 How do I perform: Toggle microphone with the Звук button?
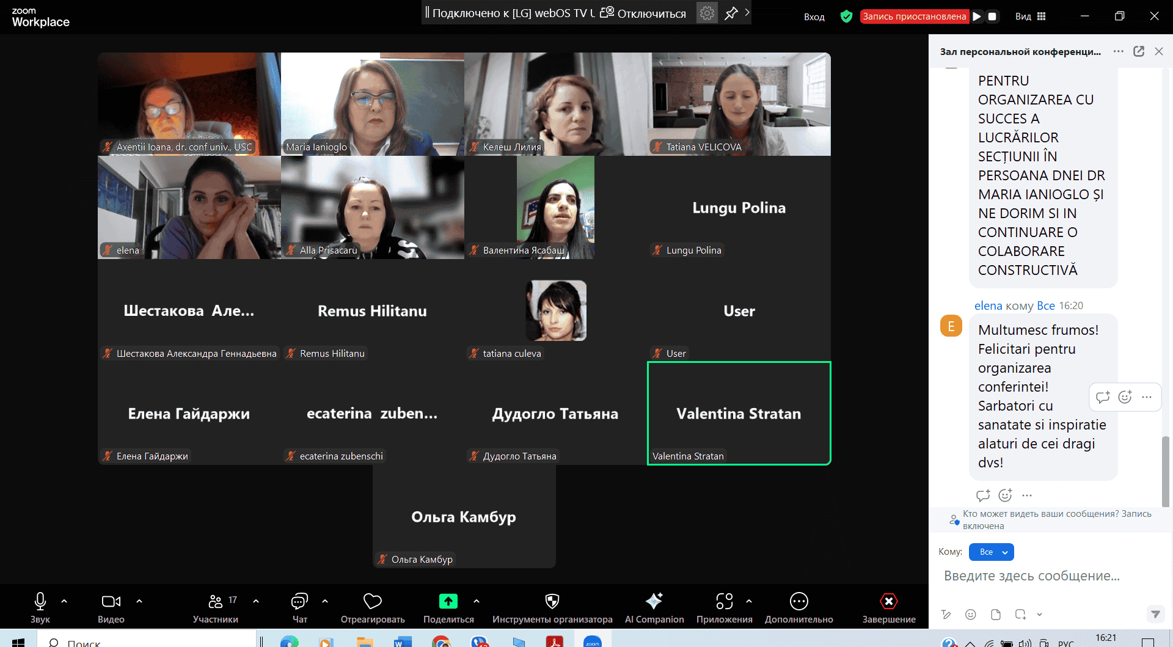point(40,602)
